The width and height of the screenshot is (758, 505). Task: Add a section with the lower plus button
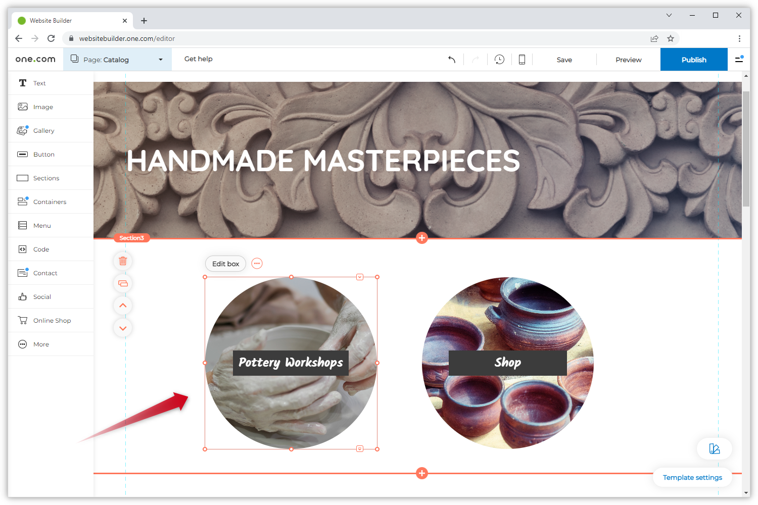[422, 473]
